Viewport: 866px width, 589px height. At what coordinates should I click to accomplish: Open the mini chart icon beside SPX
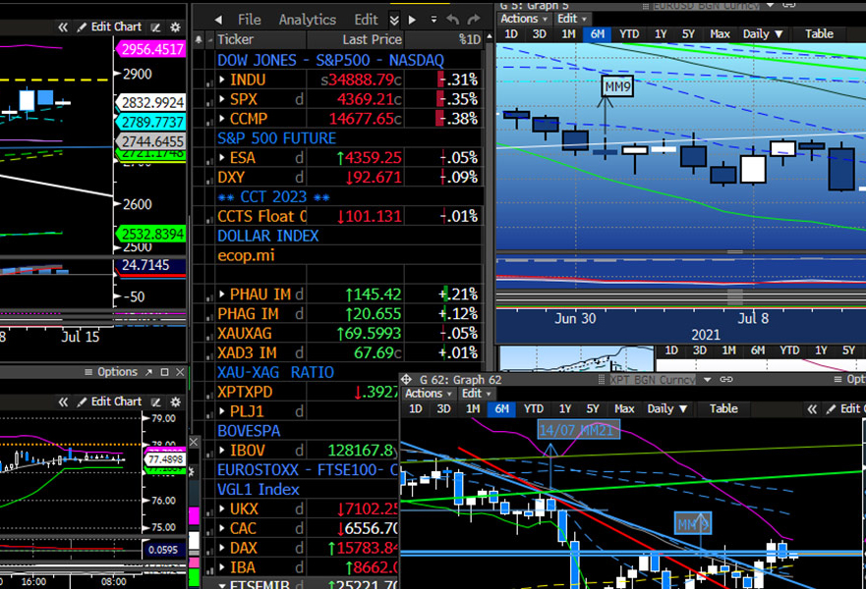point(208,101)
